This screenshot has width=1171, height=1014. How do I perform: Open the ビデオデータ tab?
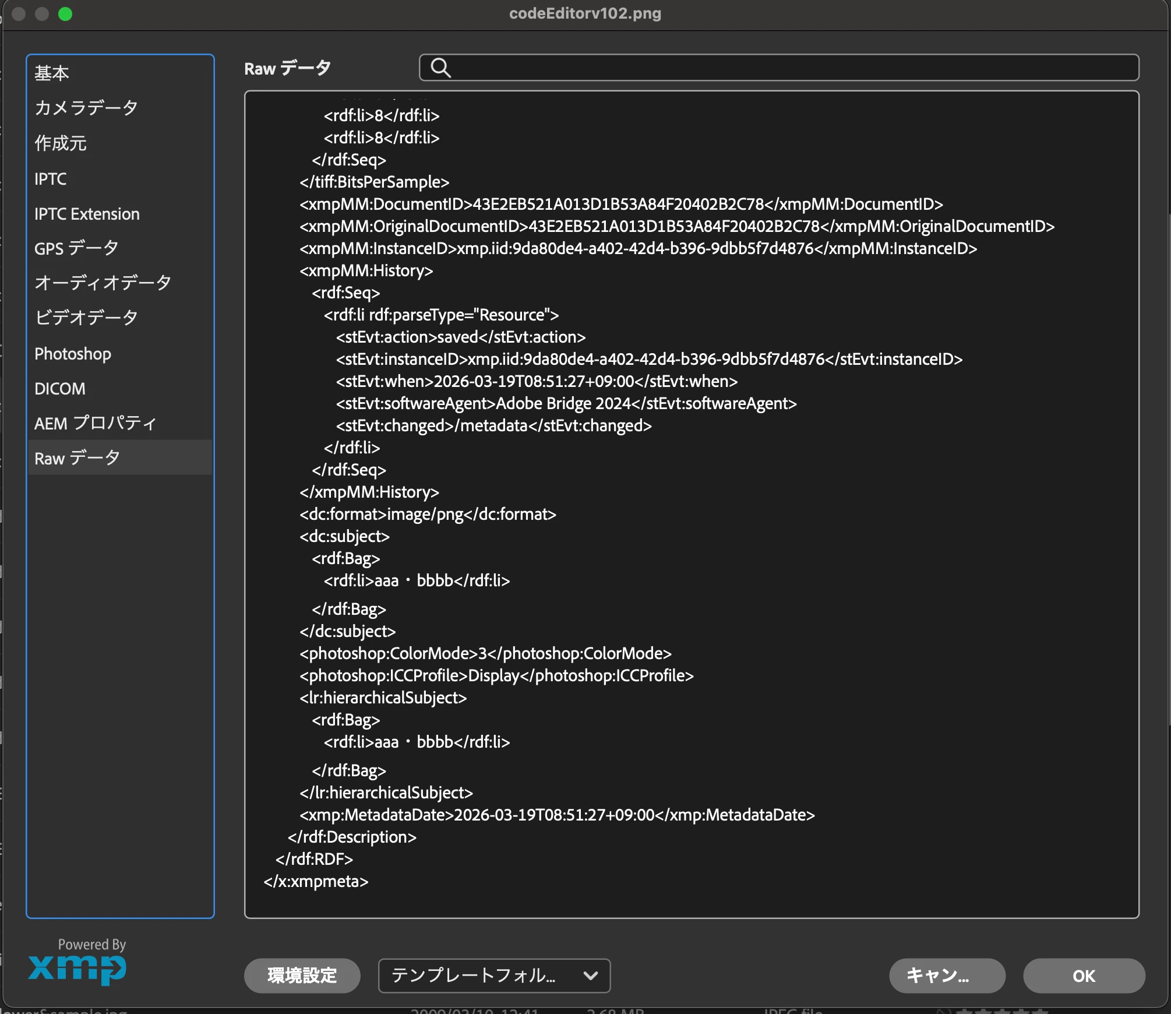[x=86, y=318]
